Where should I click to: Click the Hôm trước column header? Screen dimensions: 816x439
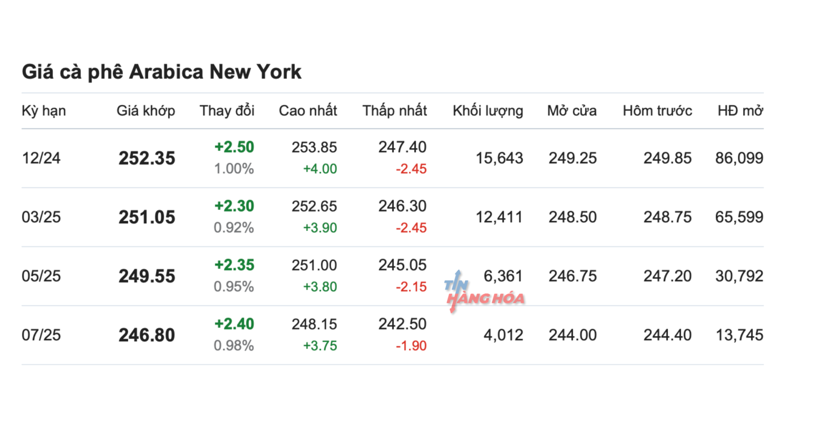pyautogui.click(x=657, y=111)
